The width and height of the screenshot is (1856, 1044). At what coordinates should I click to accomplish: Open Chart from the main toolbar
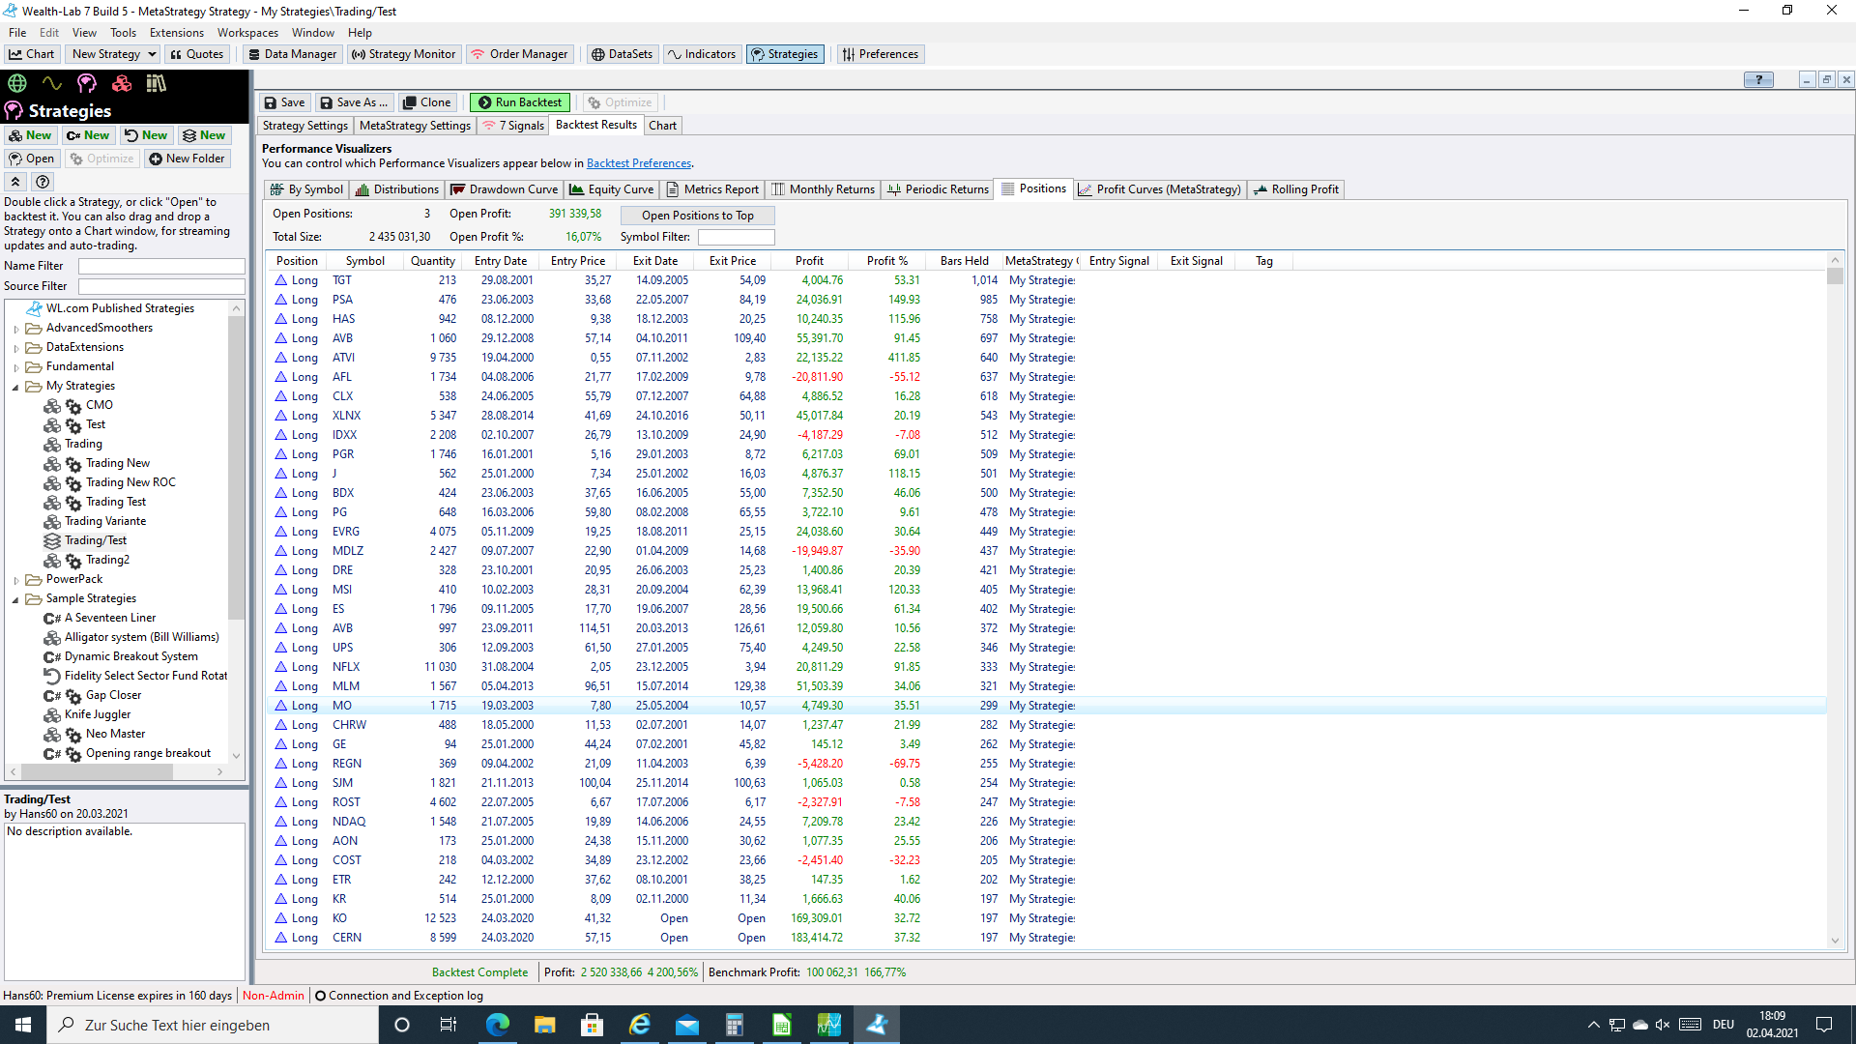point(32,54)
